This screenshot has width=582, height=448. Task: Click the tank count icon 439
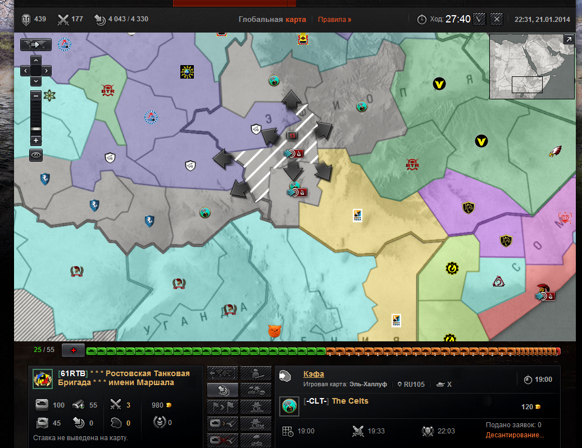26,19
